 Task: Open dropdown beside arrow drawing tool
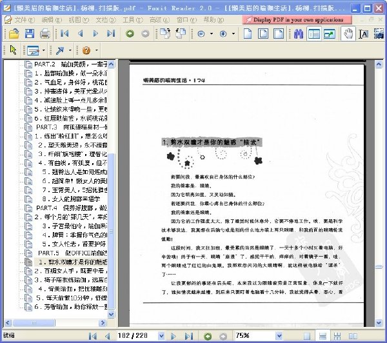70,50
